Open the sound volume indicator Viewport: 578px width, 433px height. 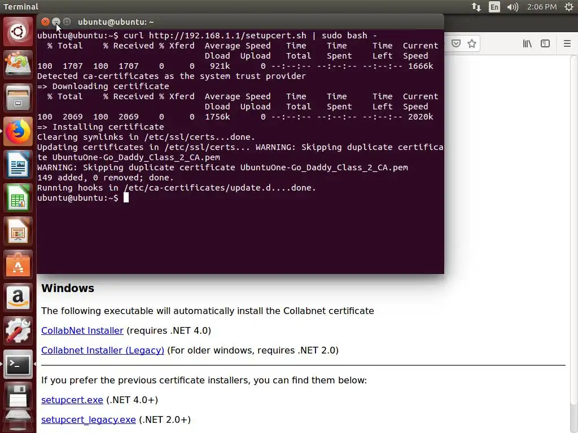point(513,7)
